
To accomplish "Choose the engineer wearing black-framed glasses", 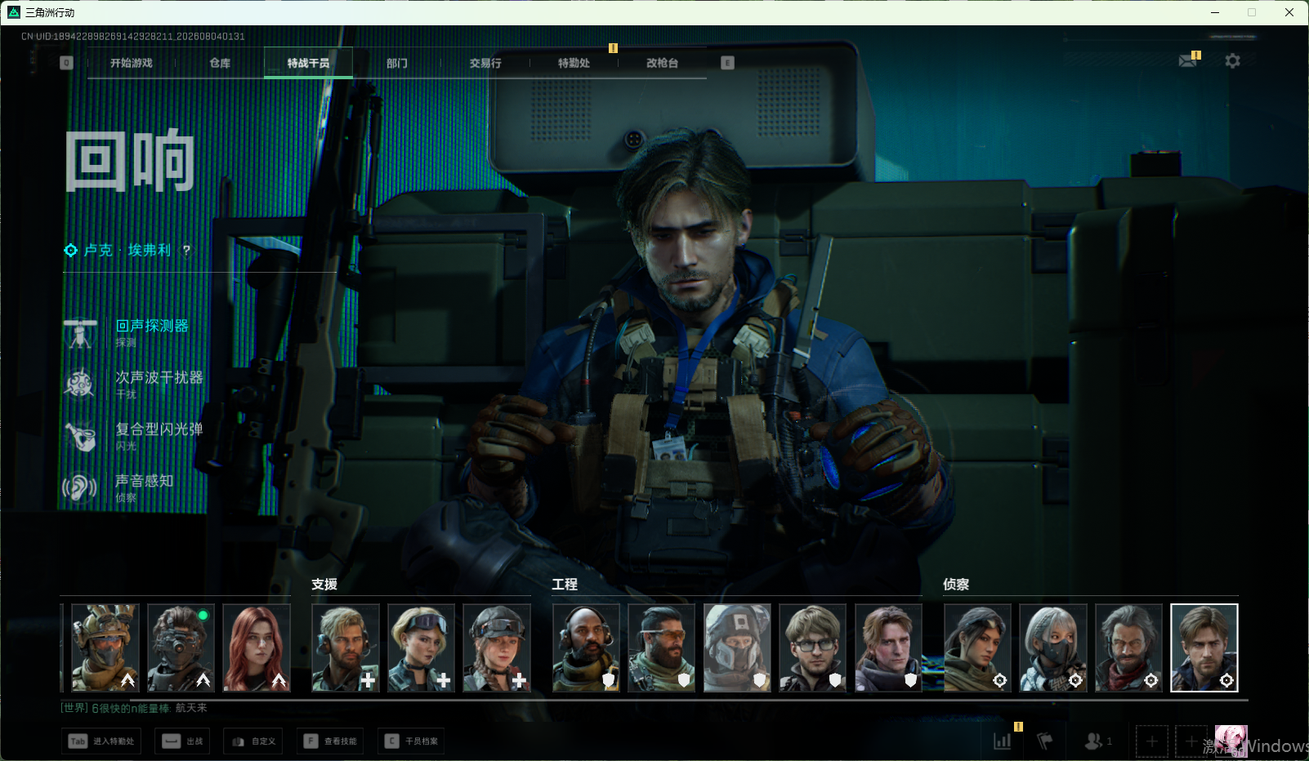I will coord(813,648).
